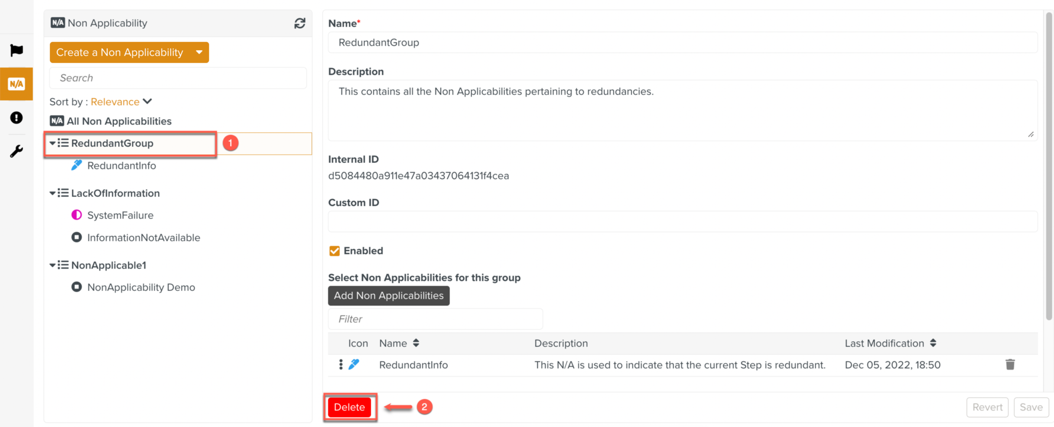
Task: Click the Add Non Applicabilities button
Action: [388, 296]
